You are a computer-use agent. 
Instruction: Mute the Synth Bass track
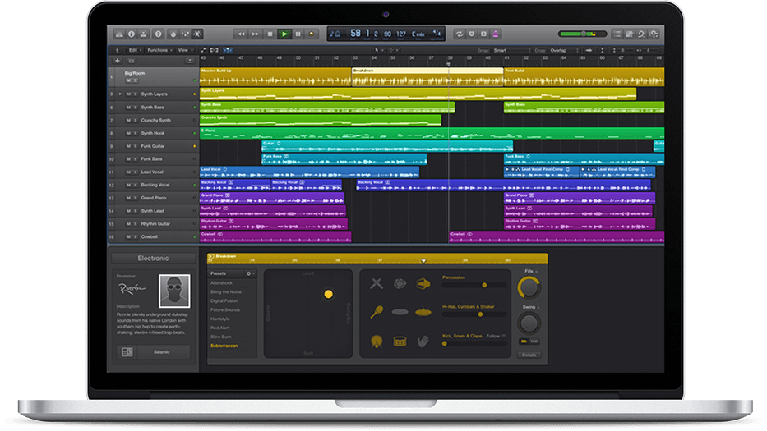129,108
